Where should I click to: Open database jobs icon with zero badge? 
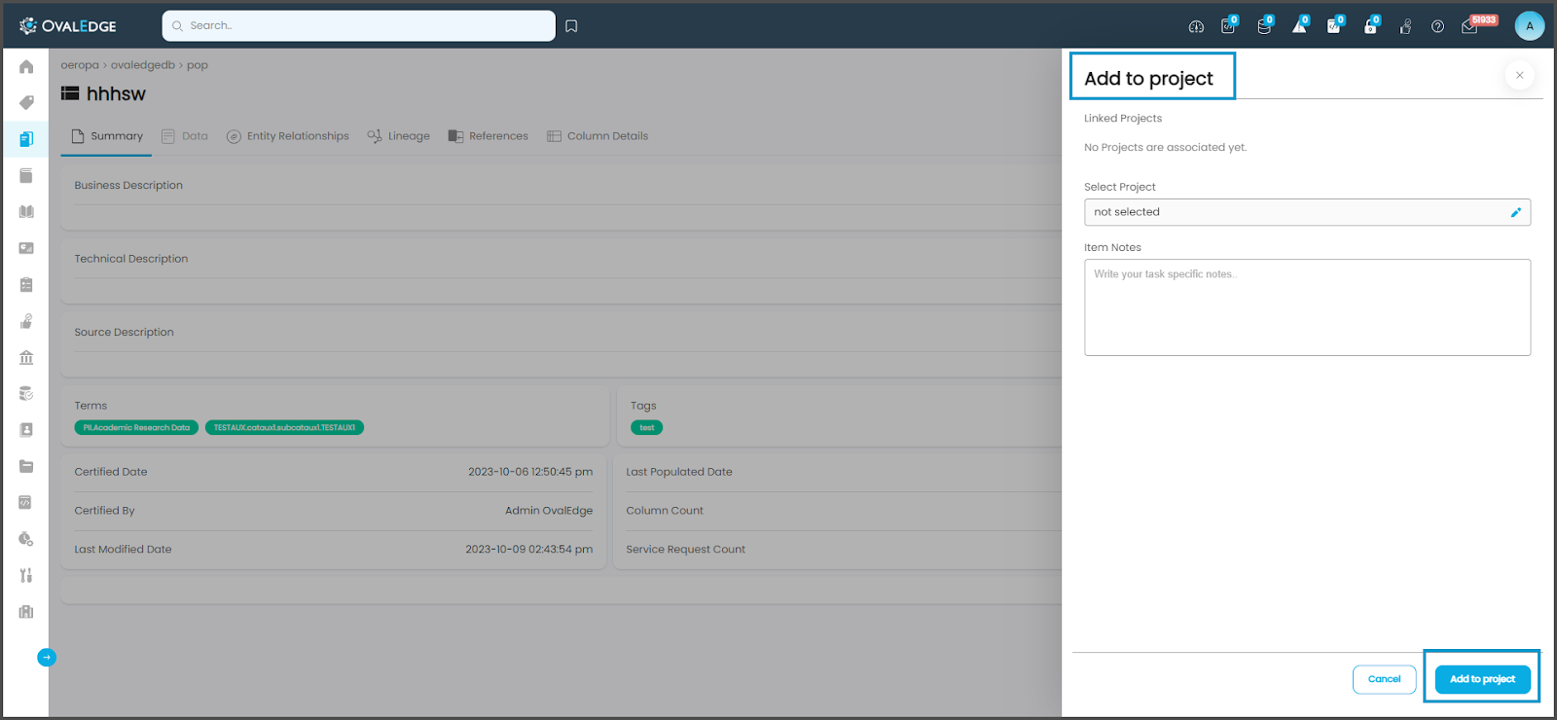coord(1264,25)
